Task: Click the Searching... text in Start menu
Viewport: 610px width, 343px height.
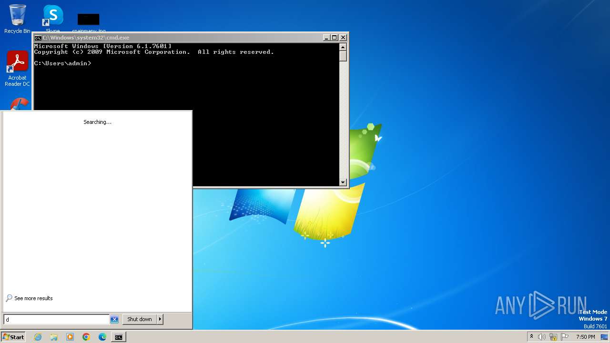Action: (x=97, y=122)
